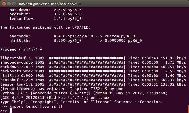189x113 pixels.
Task: Select the 'protobuf:' package name
Action: [20, 14]
